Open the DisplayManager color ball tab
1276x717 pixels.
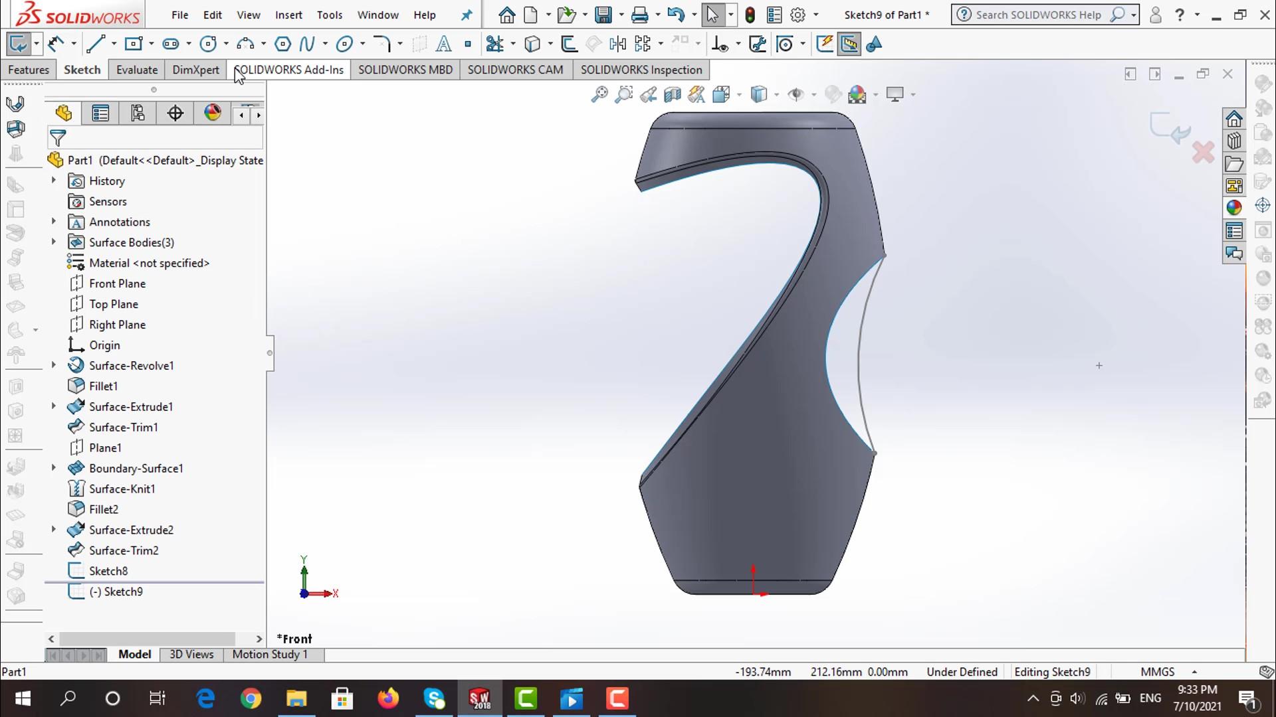(x=213, y=113)
